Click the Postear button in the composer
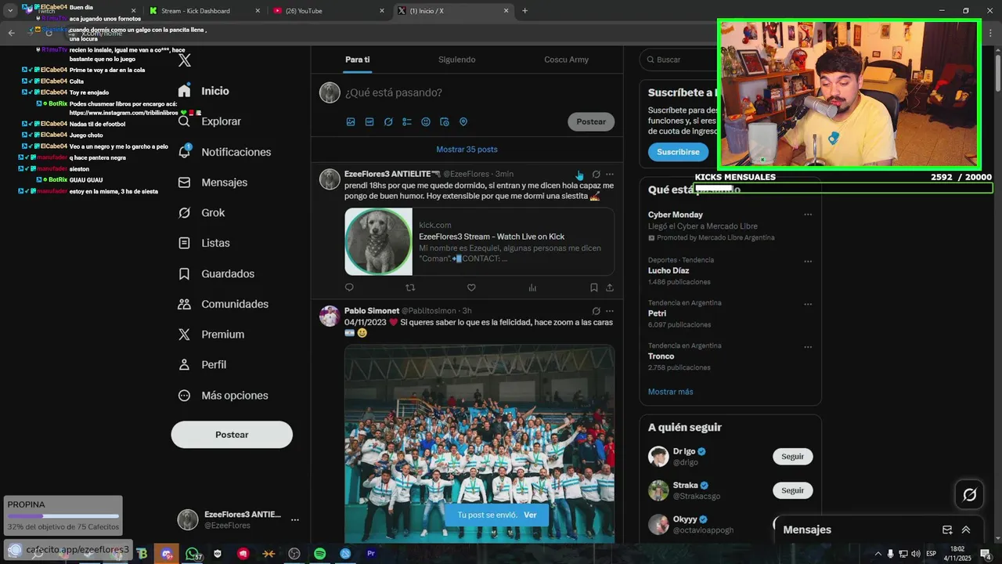This screenshot has height=564, width=1002. tap(591, 121)
